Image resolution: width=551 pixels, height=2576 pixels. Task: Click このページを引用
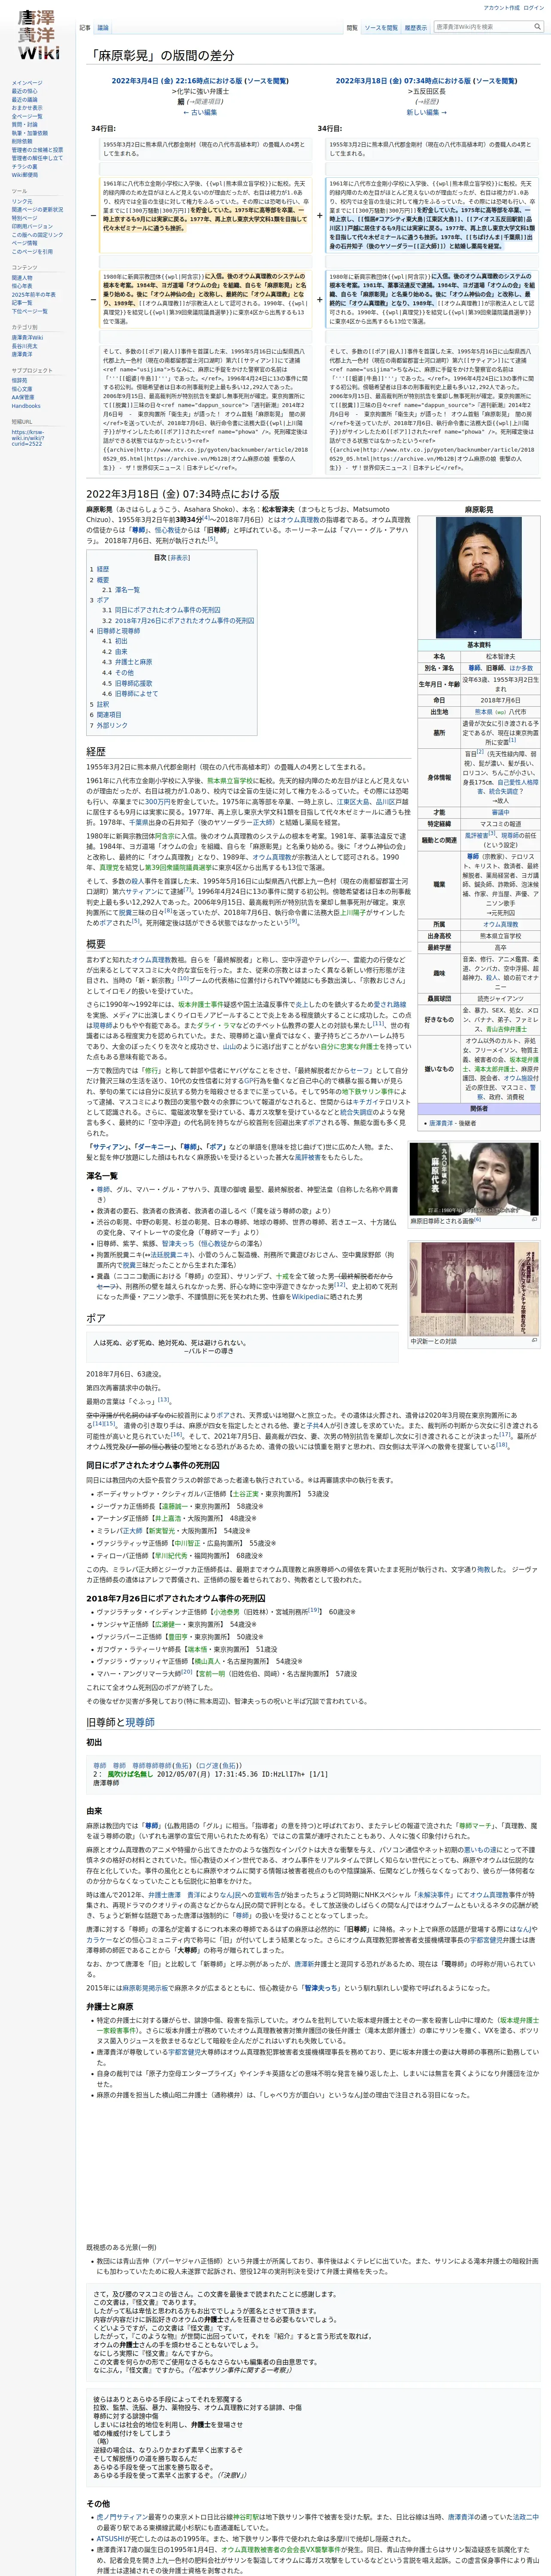[x=32, y=251]
